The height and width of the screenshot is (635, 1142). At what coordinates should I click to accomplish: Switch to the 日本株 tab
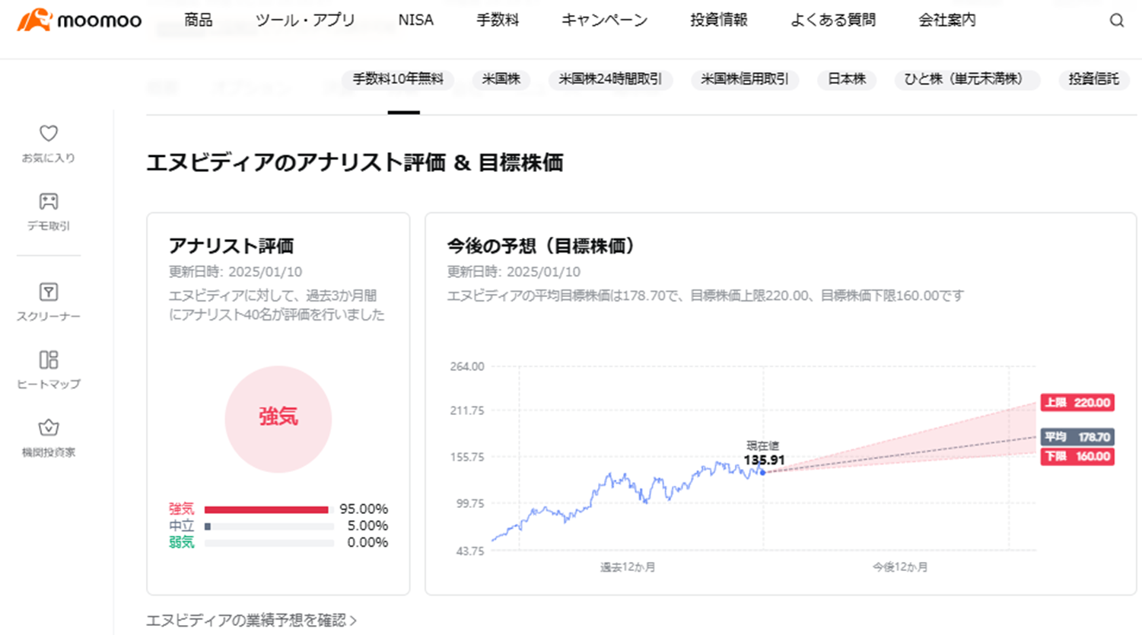click(846, 80)
